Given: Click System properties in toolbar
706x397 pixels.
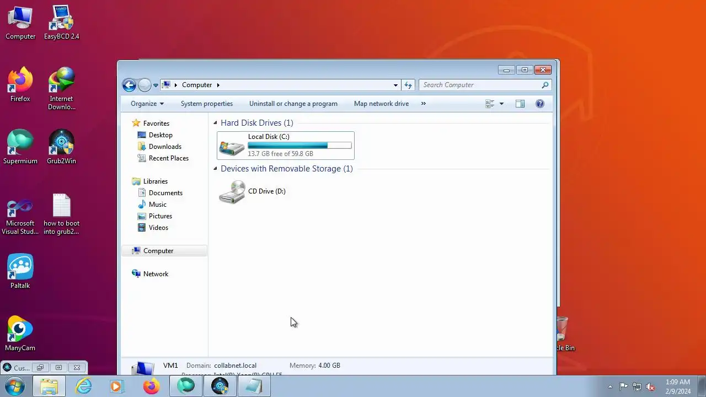Looking at the screenshot, I should click(207, 104).
